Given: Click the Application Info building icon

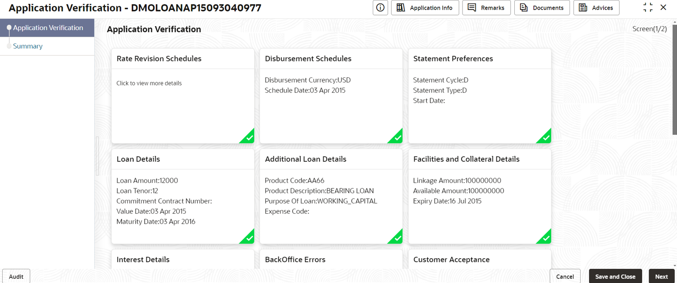Looking at the screenshot, I should point(401,8).
